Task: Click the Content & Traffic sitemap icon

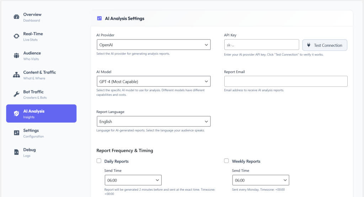Action: point(16,75)
